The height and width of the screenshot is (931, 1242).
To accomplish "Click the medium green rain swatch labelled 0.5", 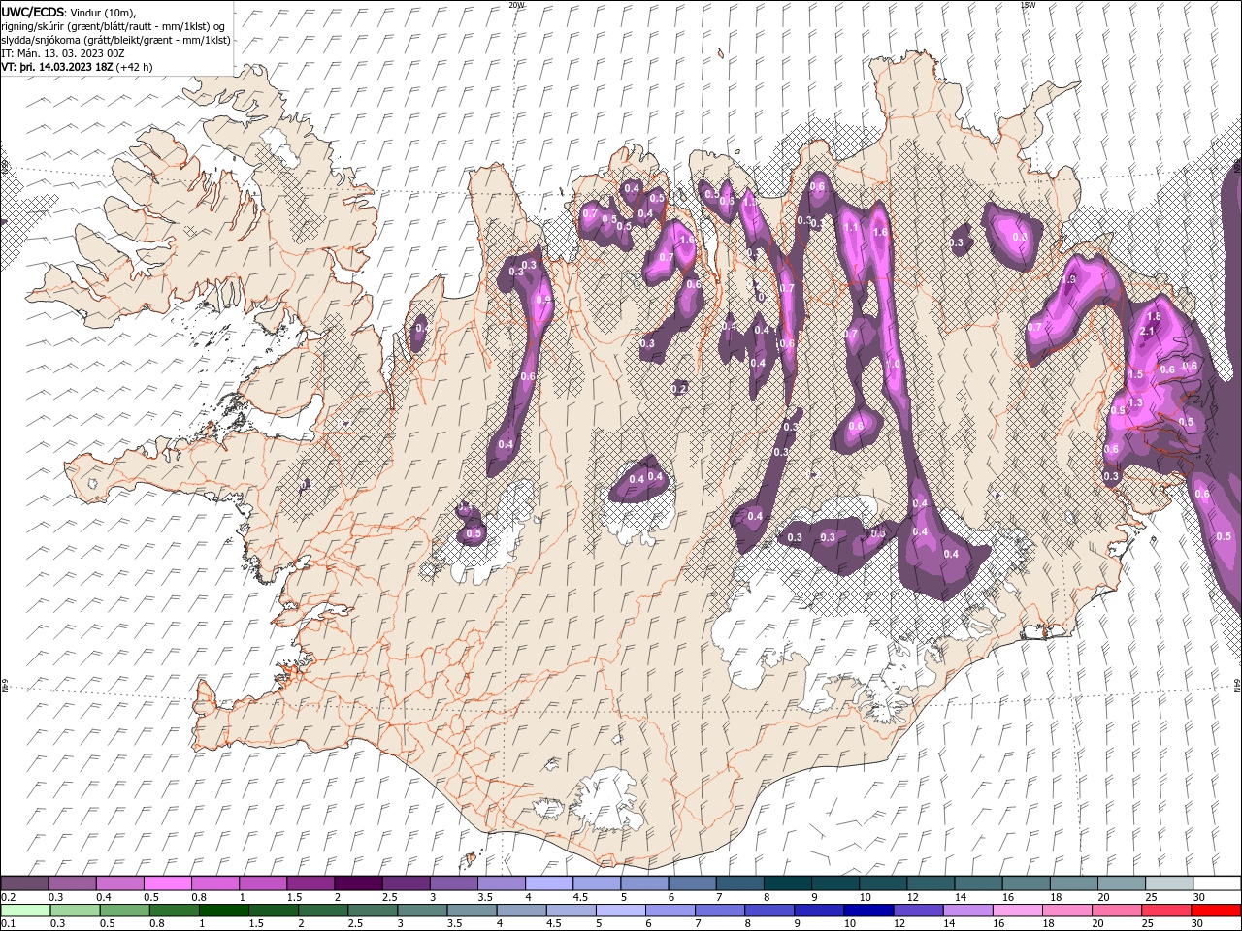I will pos(125,911).
